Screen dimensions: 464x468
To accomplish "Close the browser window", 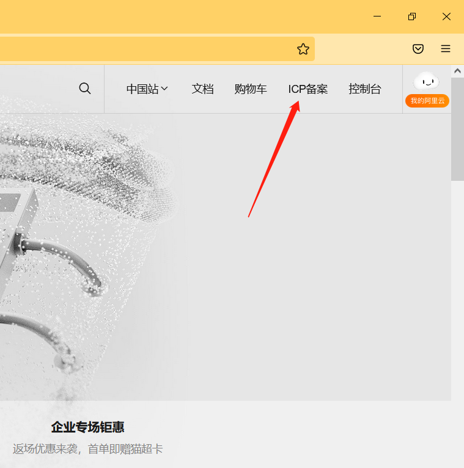I will [446, 16].
